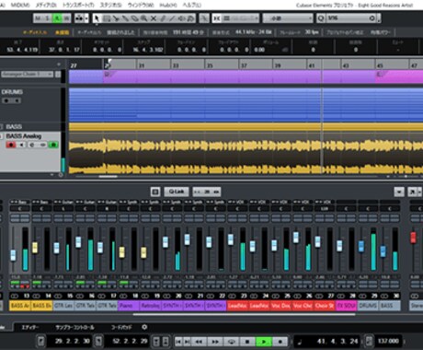Open the Media menu
This screenshot has width=423, height=350.
click(46, 5)
